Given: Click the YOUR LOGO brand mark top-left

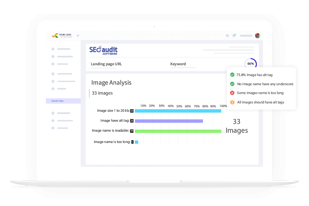Looking at the screenshot, I should [61, 35].
